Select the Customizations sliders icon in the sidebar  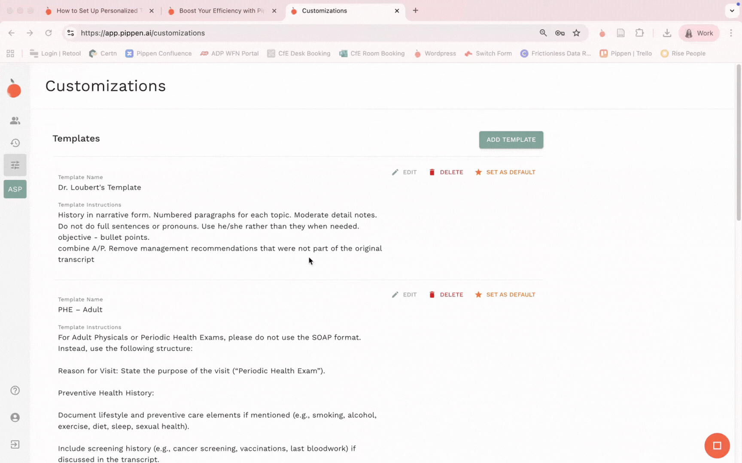(x=15, y=165)
